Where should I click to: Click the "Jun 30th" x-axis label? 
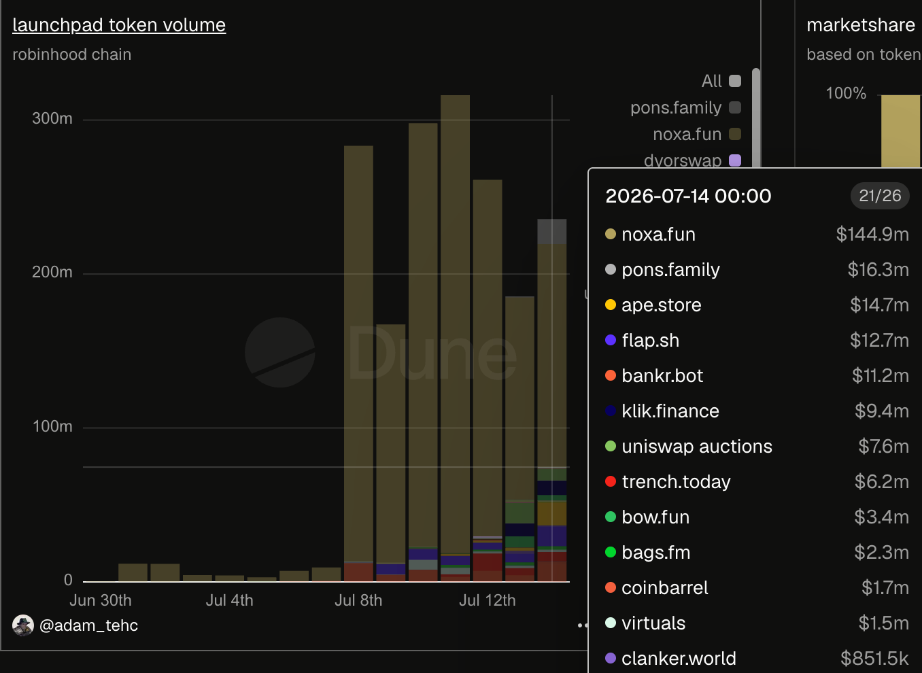(101, 601)
